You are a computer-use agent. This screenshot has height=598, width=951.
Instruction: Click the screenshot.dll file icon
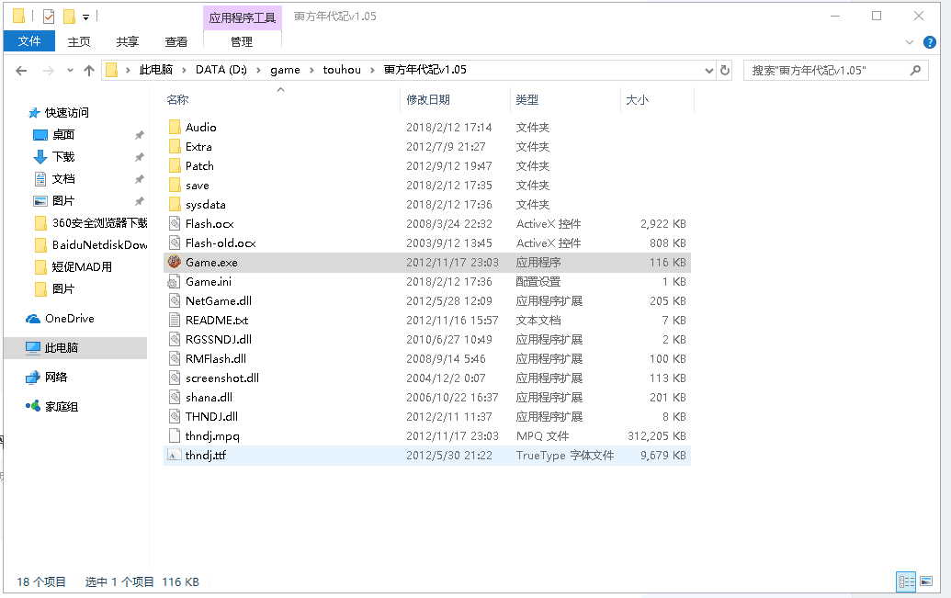coord(175,378)
